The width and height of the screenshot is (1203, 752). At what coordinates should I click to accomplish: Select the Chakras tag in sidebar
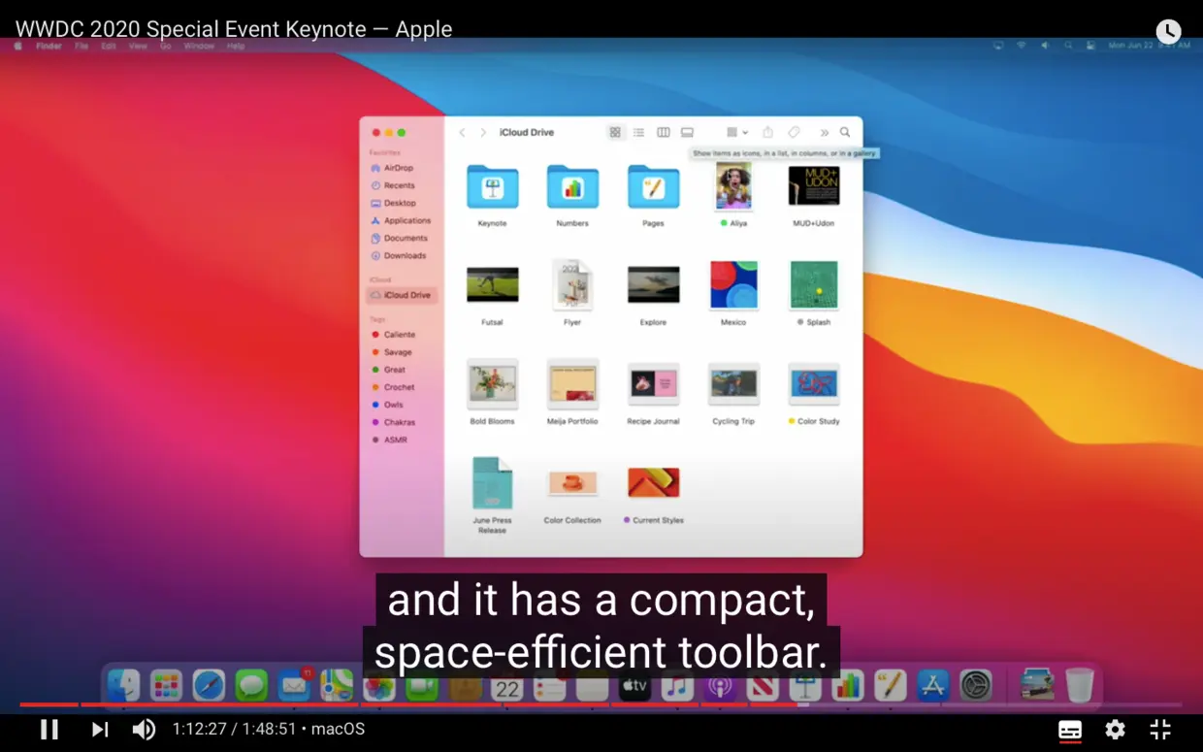pyautogui.click(x=393, y=422)
